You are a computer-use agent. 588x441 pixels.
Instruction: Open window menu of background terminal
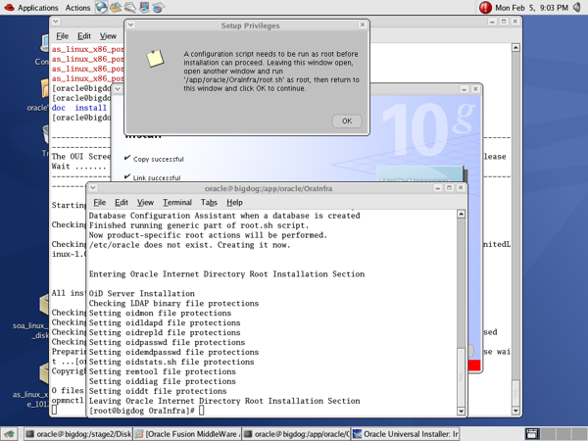(55, 22)
